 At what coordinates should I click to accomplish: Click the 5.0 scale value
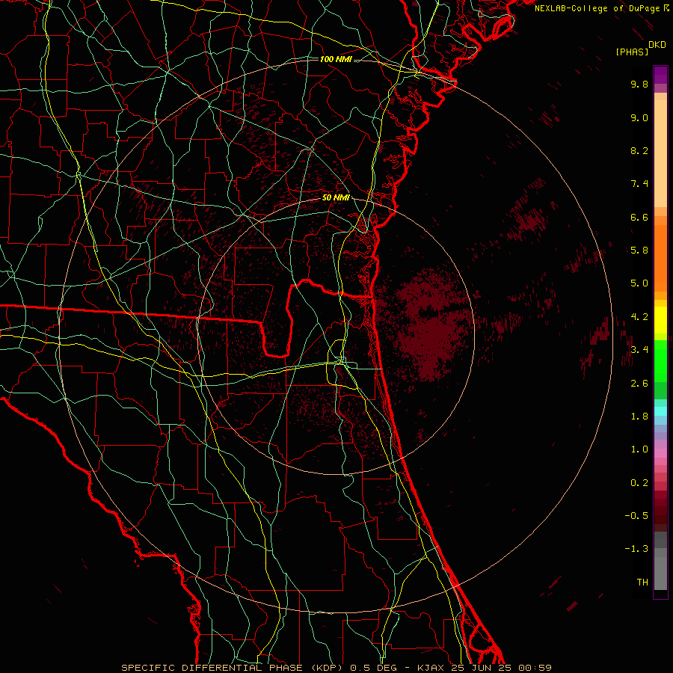point(639,283)
